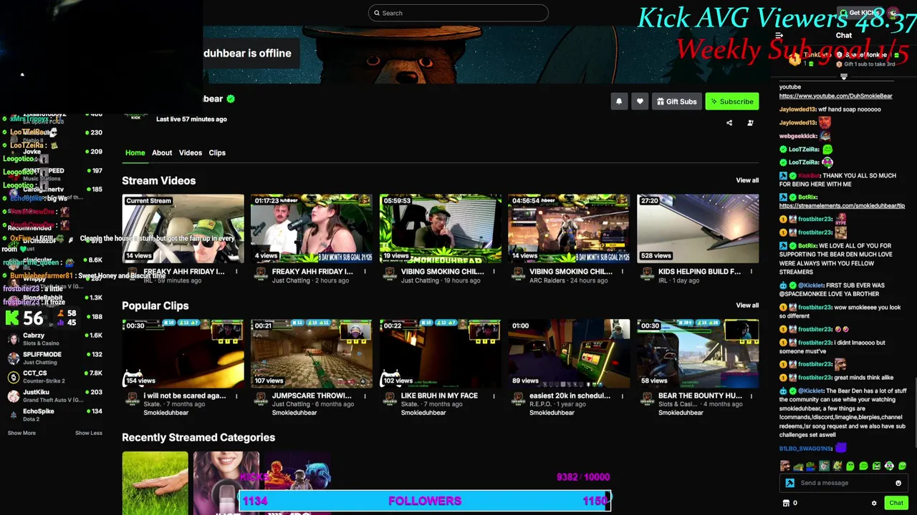This screenshot has height=515, width=917.
Task: Click Jaylowded13 on the wtf hand soap message
Action: 798,109
